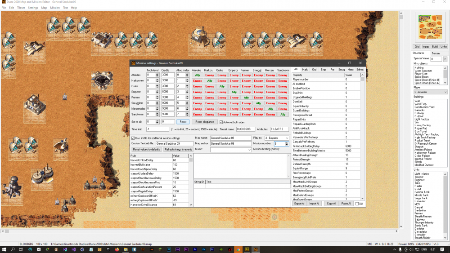The height and width of the screenshot is (253, 450).
Task: Click the rules list vertical scrollbar
Action: pos(190,180)
